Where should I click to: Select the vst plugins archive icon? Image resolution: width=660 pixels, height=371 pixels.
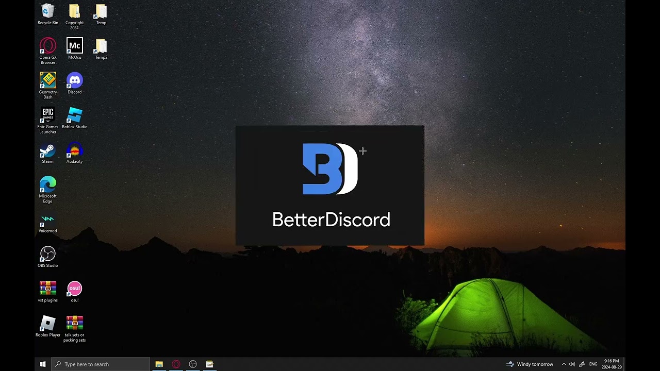[x=47, y=292]
